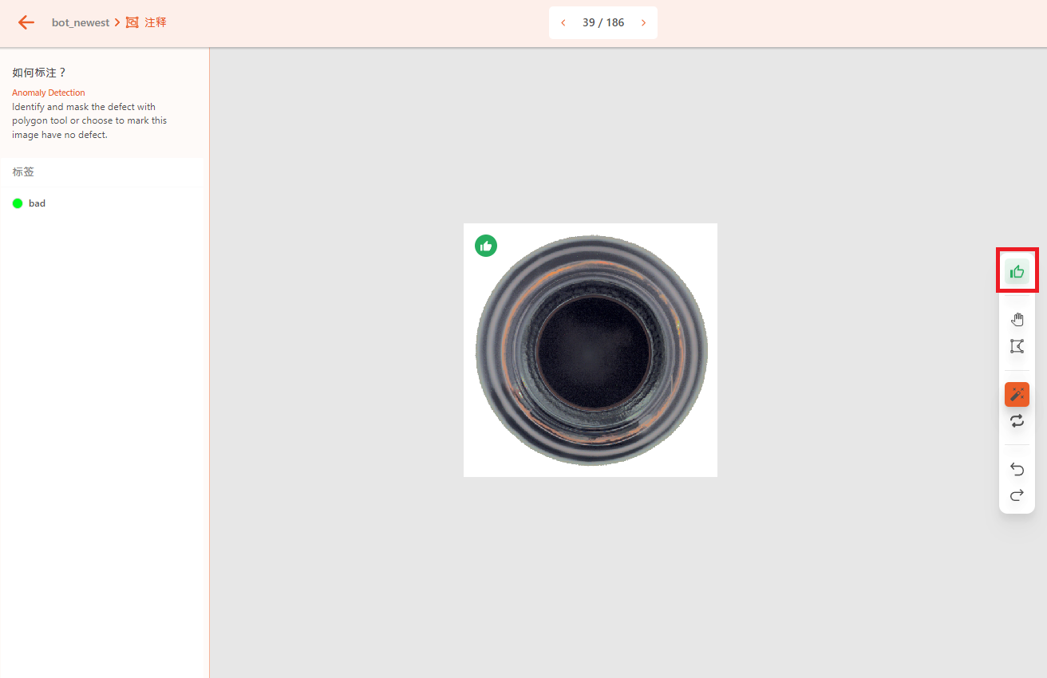Viewport: 1047px width, 678px height.
Task: Click the Anomaly Detection orange text
Action: pyautogui.click(x=49, y=93)
